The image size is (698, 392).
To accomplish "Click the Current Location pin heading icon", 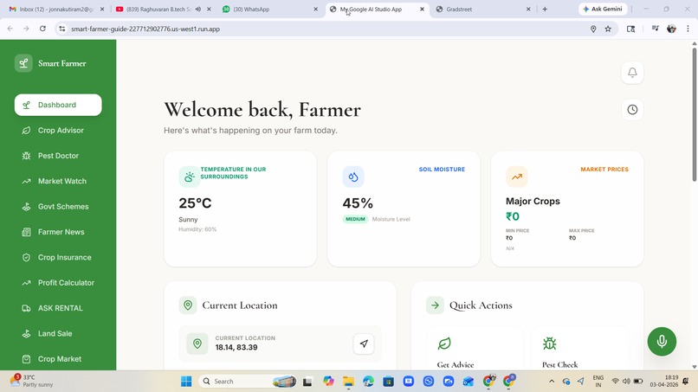I will 188,305.
